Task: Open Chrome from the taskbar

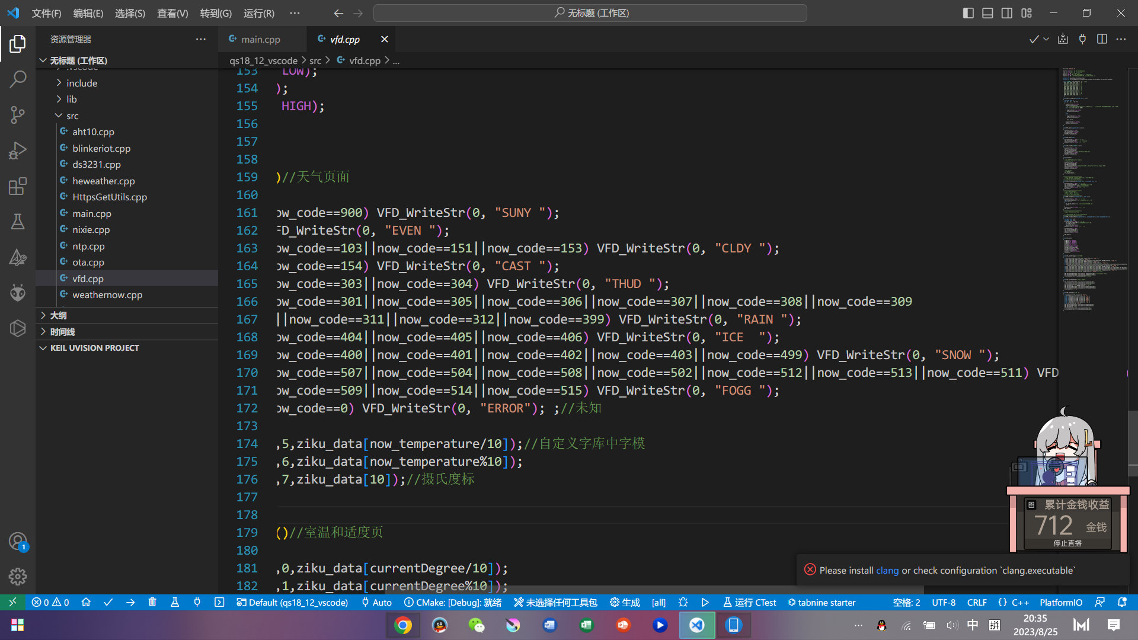Action: 403,625
